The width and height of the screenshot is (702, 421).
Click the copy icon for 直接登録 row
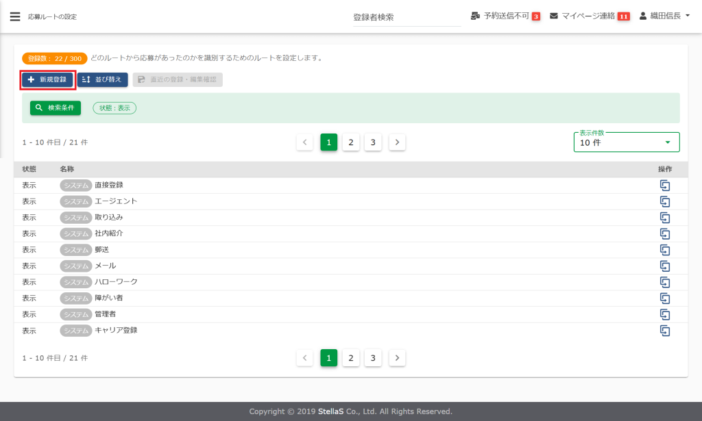[664, 185]
